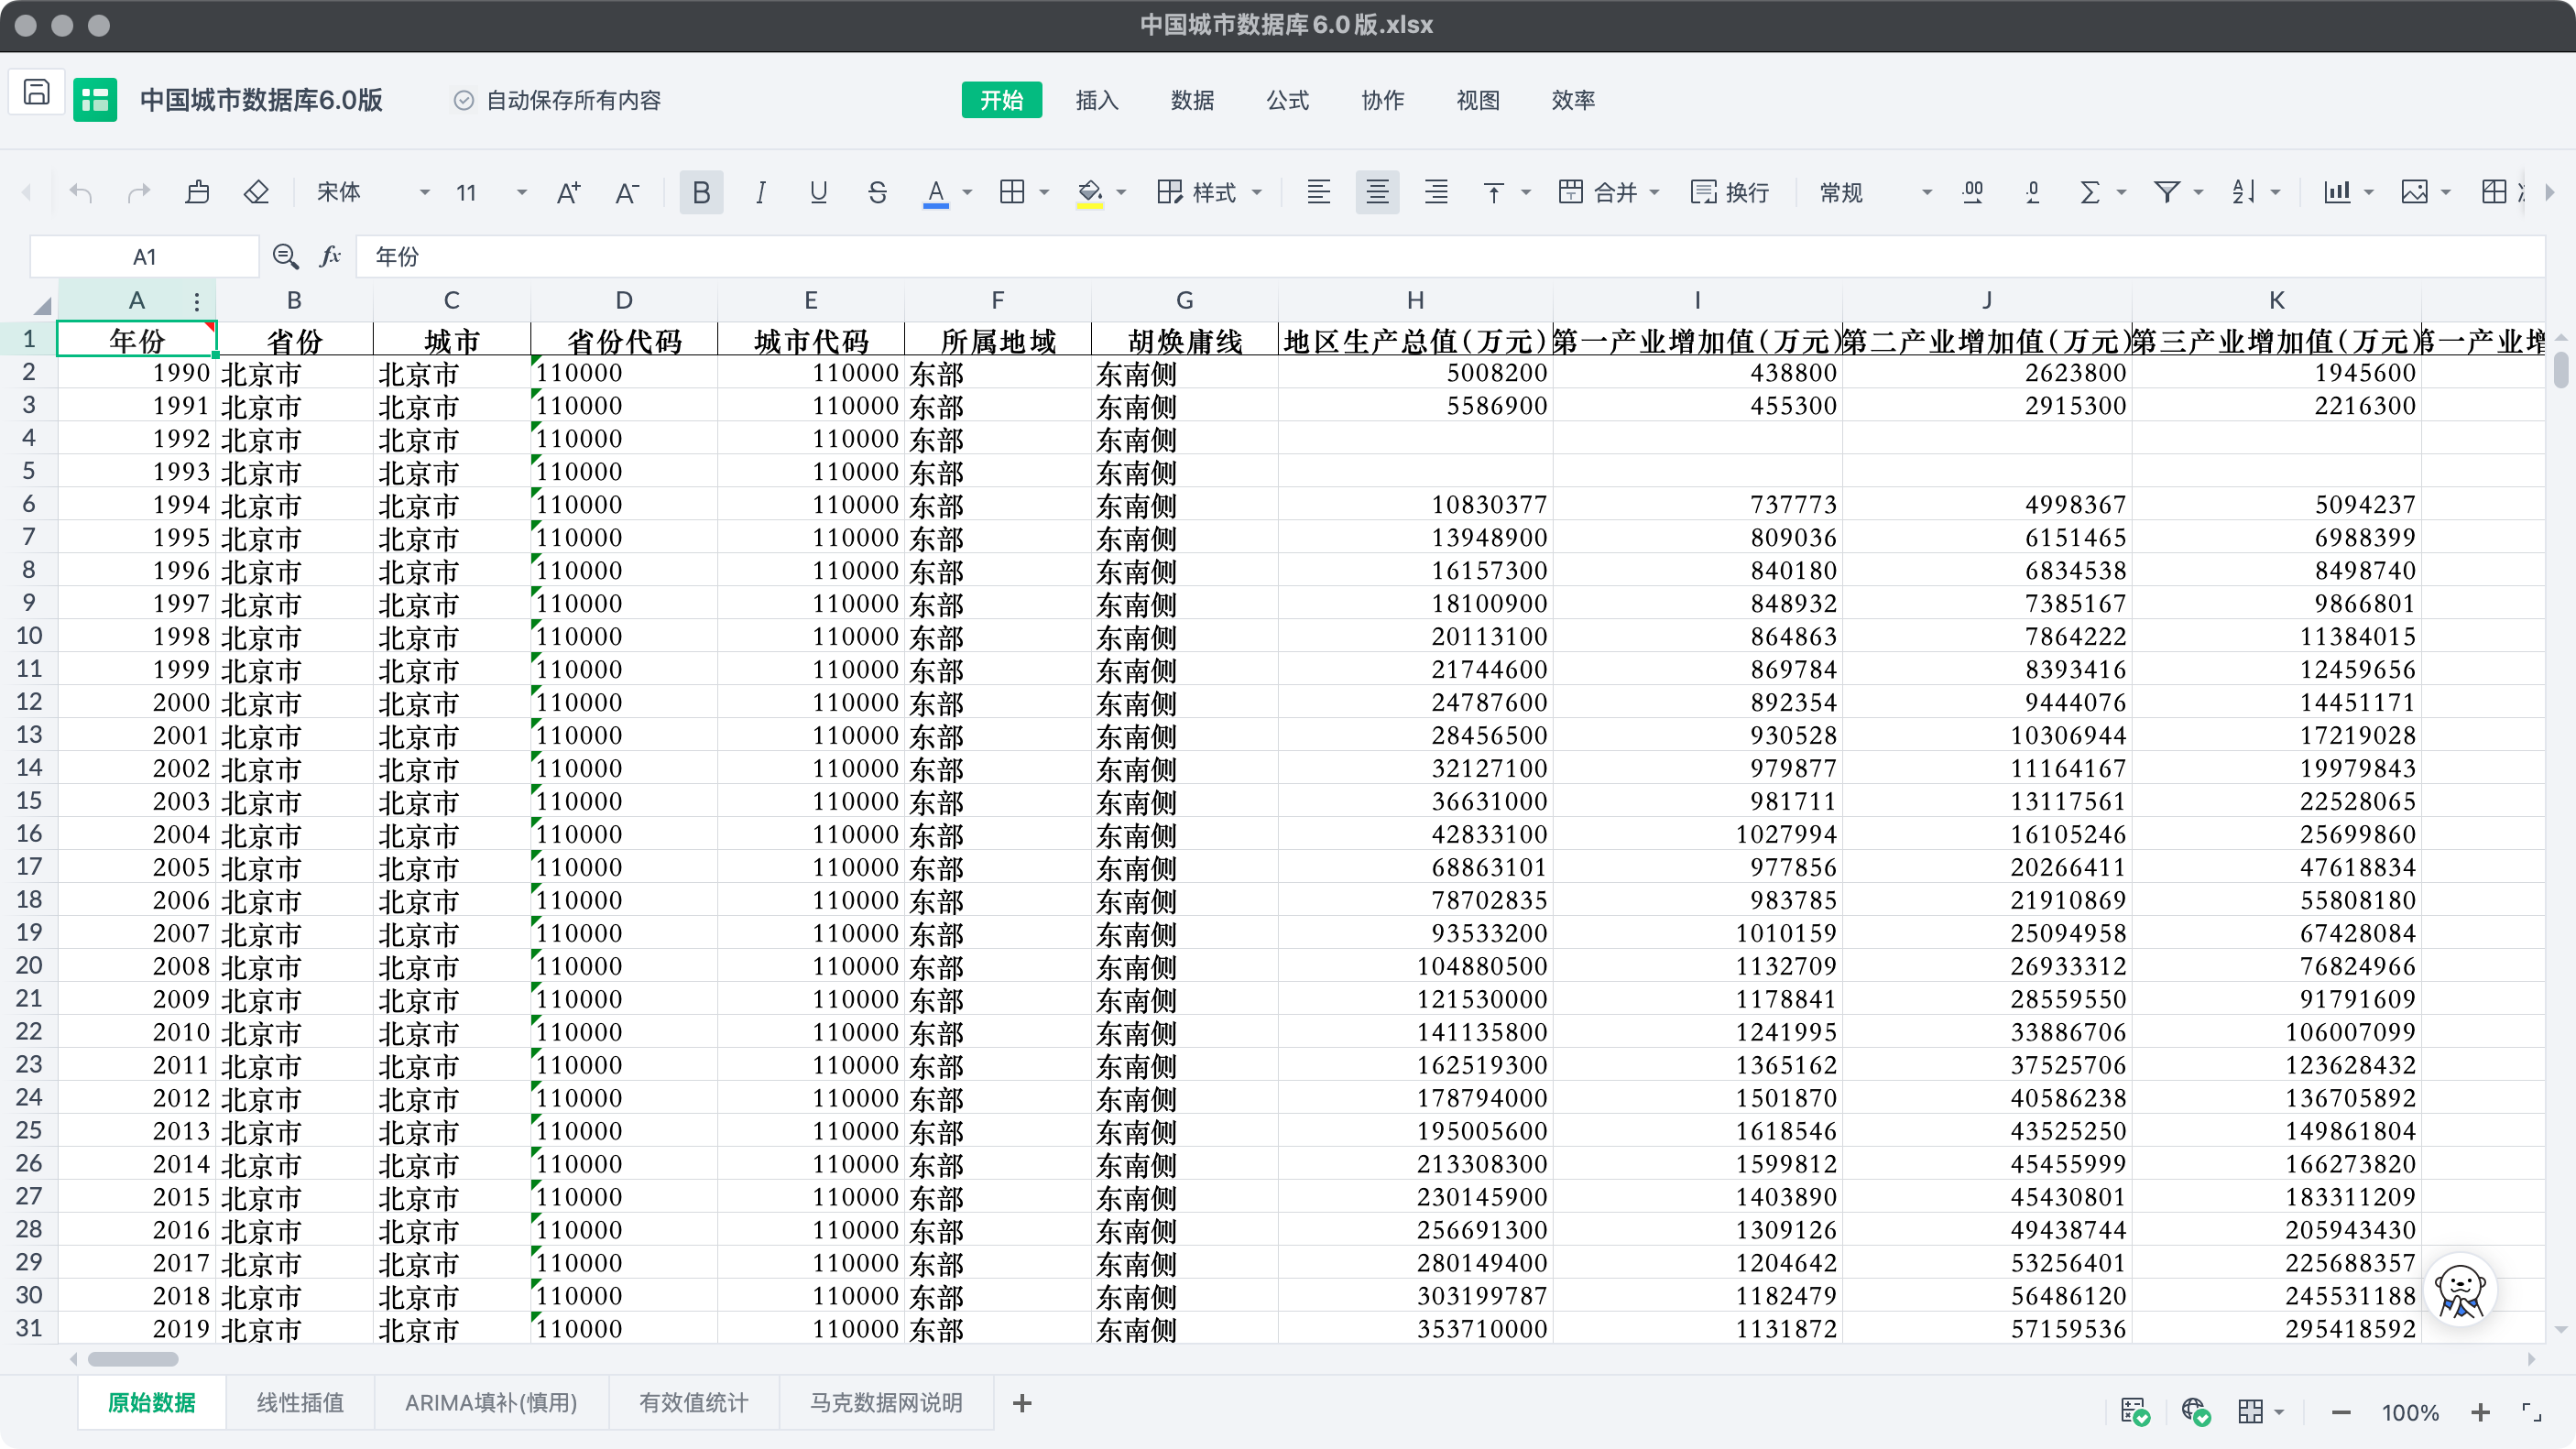Open the floating assistant mascot
Image resolution: width=2576 pixels, height=1449 pixels.
2459,1291
